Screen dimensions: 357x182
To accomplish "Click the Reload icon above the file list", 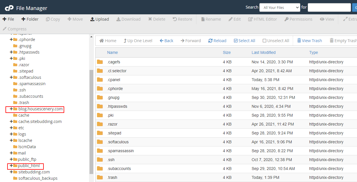I will pyautogui.click(x=217, y=40).
